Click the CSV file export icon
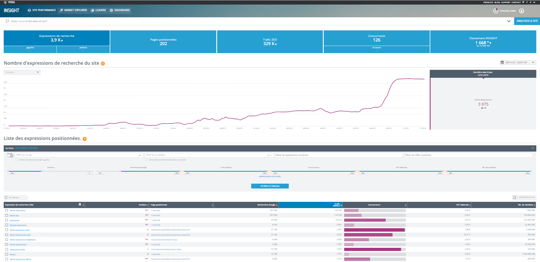 point(514,197)
